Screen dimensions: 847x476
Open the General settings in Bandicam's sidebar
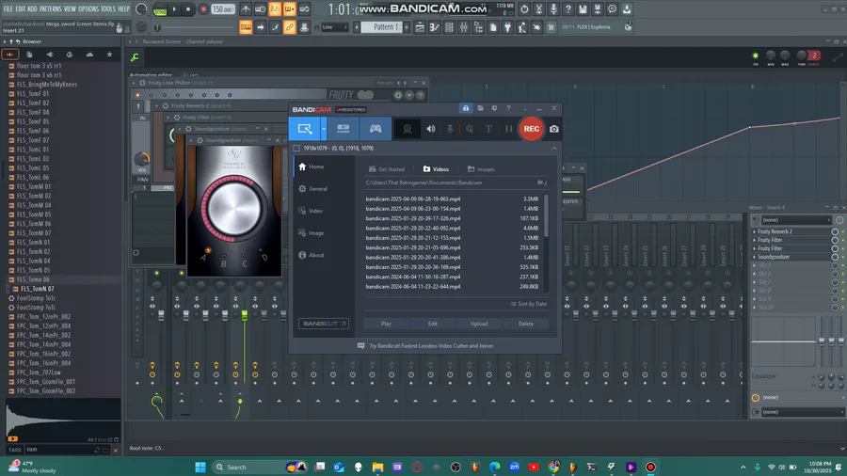(312, 189)
